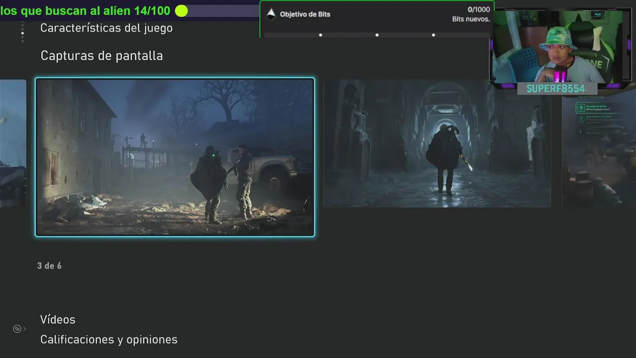This screenshot has width=636, height=358.
Task: Go to the Vídeos section
Action: coord(58,320)
